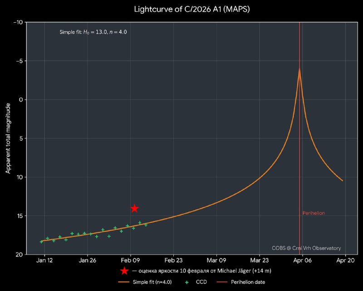This screenshot has height=291, width=363.
Task: Select the "Jan 26" date tick label
Action: coord(87,261)
